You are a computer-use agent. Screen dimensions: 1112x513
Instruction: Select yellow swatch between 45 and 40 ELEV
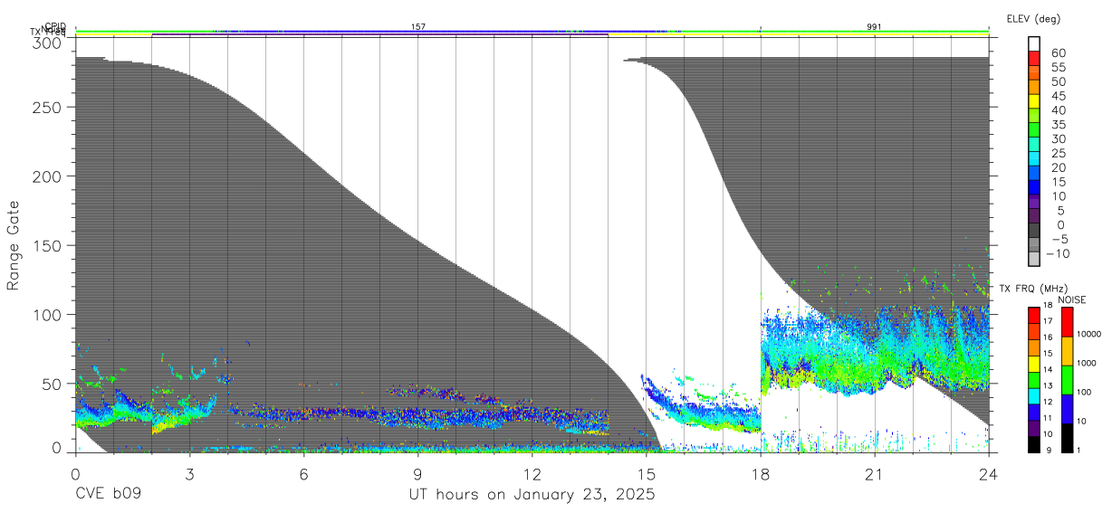[1035, 101]
